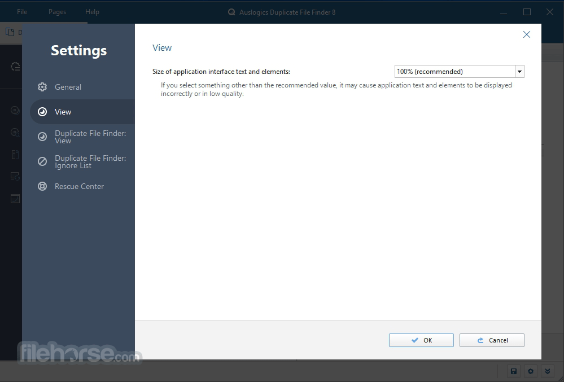Click the double-chevron icon in status bar

[548, 371]
